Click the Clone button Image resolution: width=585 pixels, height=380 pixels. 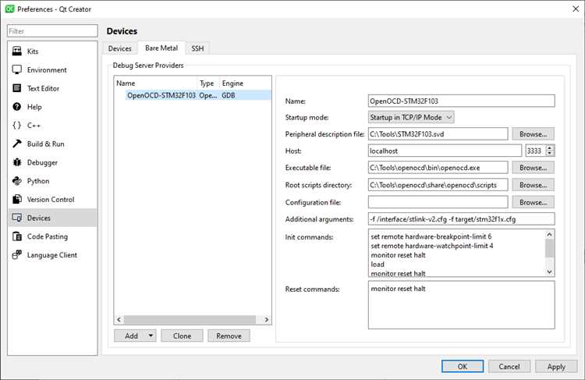click(x=182, y=336)
